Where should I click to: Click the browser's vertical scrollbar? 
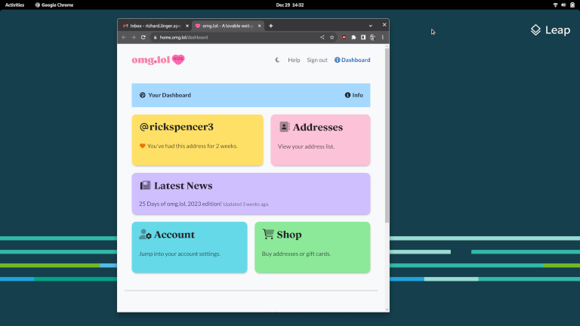pos(387,136)
